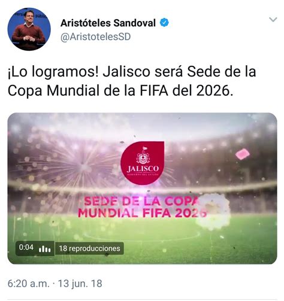Play the video by clicking the green pitch
284x301 pixels.
coord(142,239)
